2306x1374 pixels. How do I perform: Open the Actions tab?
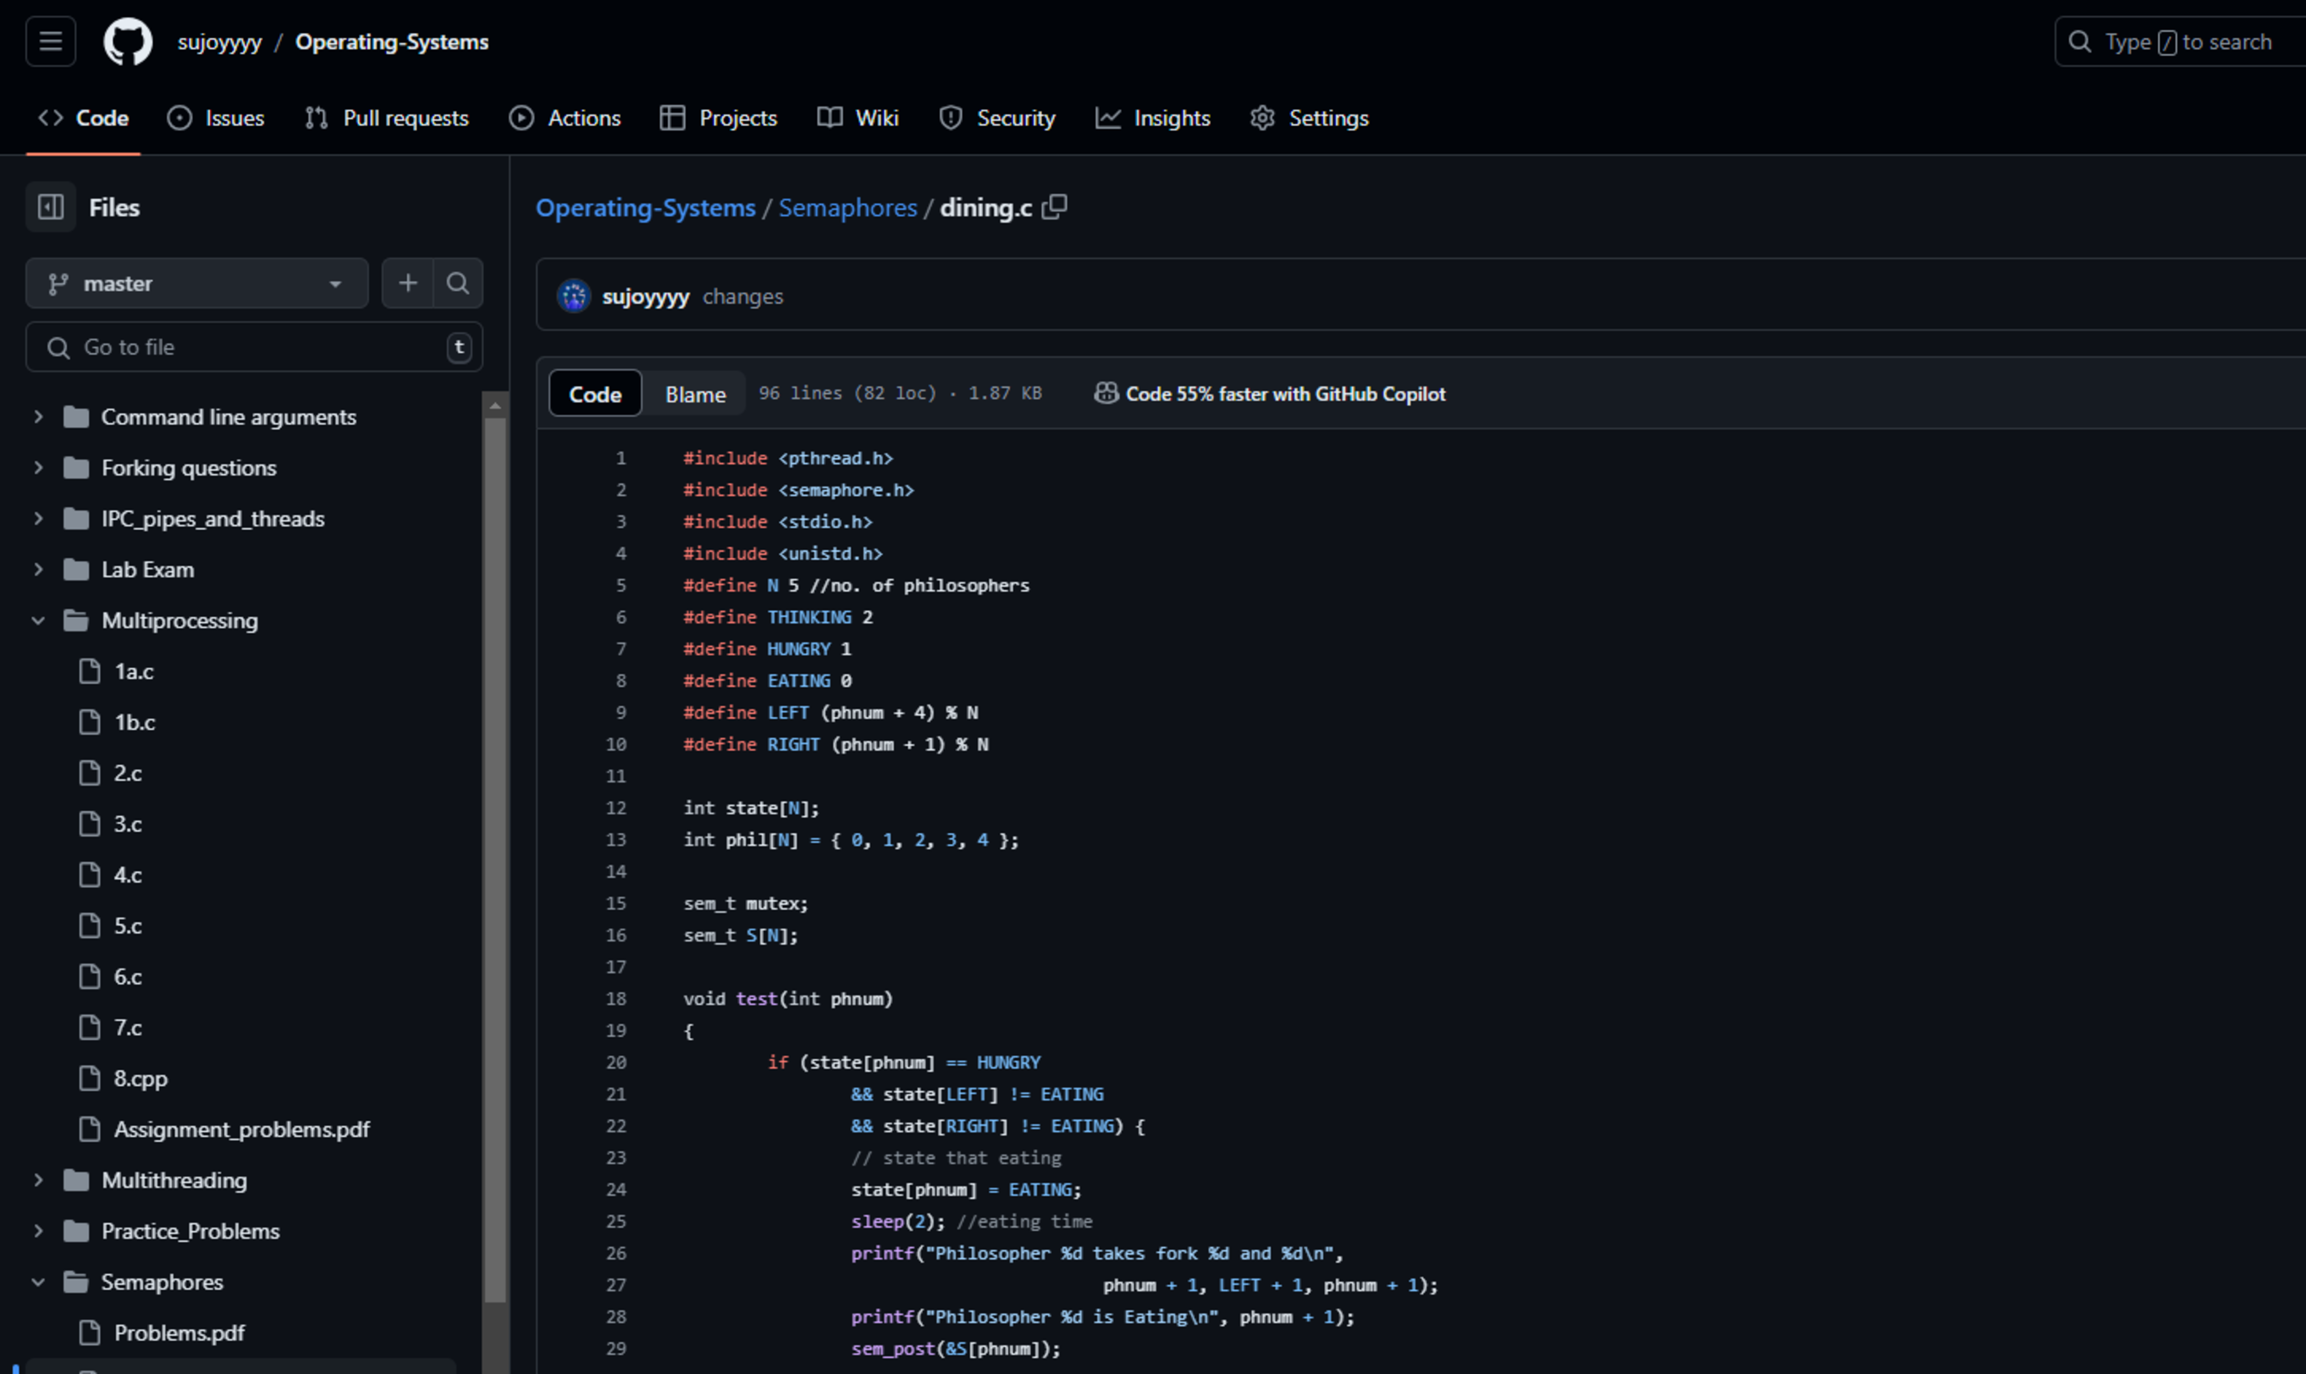565,119
